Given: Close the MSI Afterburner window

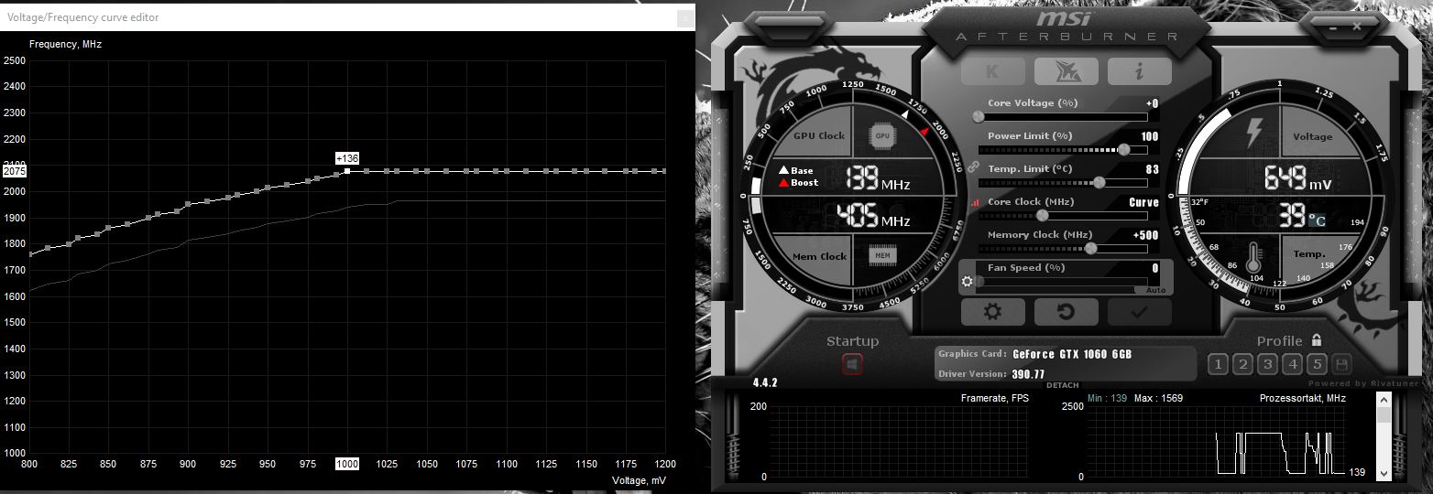Looking at the screenshot, I should coord(1356,27).
